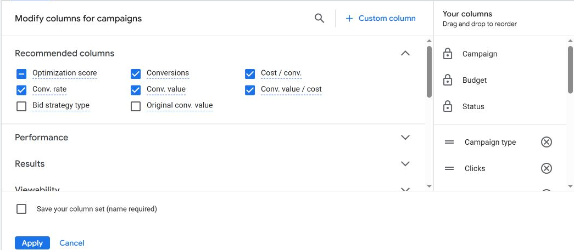This screenshot has height=250, width=574.
Task: Click the columns list scrollbar thumb
Action: pos(429,72)
